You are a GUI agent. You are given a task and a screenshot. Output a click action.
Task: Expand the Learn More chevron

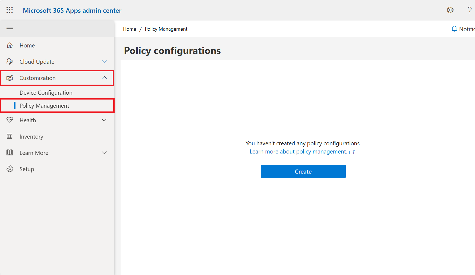point(104,152)
